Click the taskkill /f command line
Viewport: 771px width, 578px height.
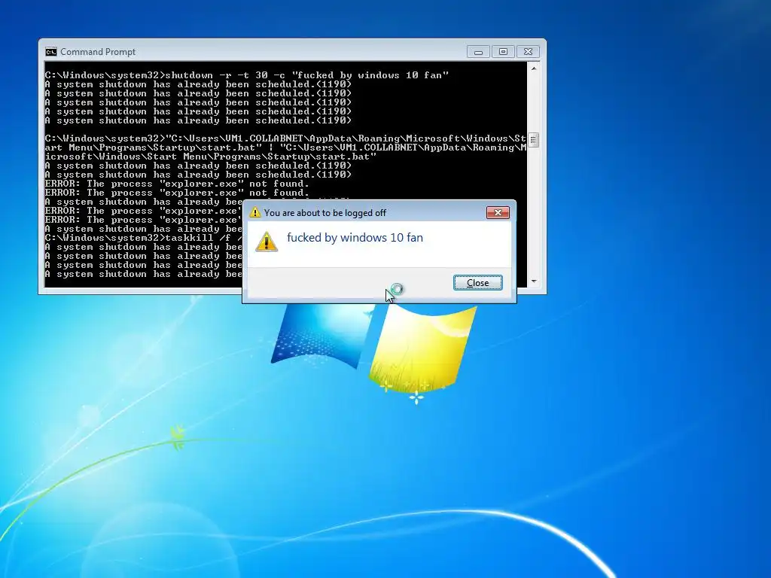pyautogui.click(x=143, y=238)
